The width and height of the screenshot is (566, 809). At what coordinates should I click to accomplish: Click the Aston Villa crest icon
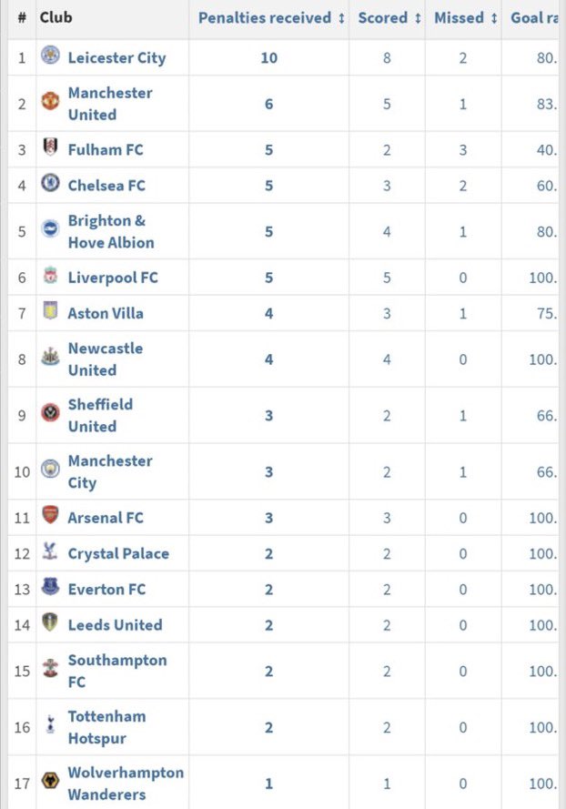coord(50,312)
